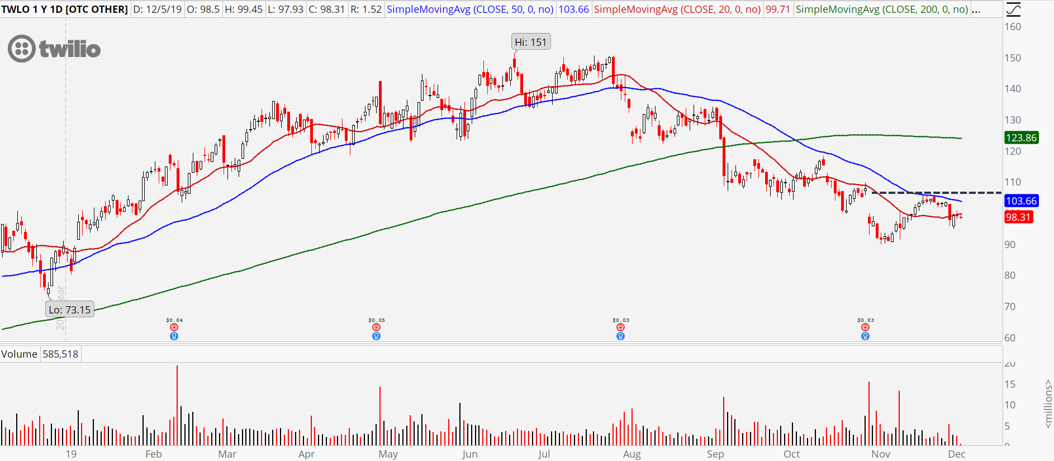Select the 200-period SimpleMovingAvg study label
Viewport: 1054px width, 461px height.
(882, 9)
